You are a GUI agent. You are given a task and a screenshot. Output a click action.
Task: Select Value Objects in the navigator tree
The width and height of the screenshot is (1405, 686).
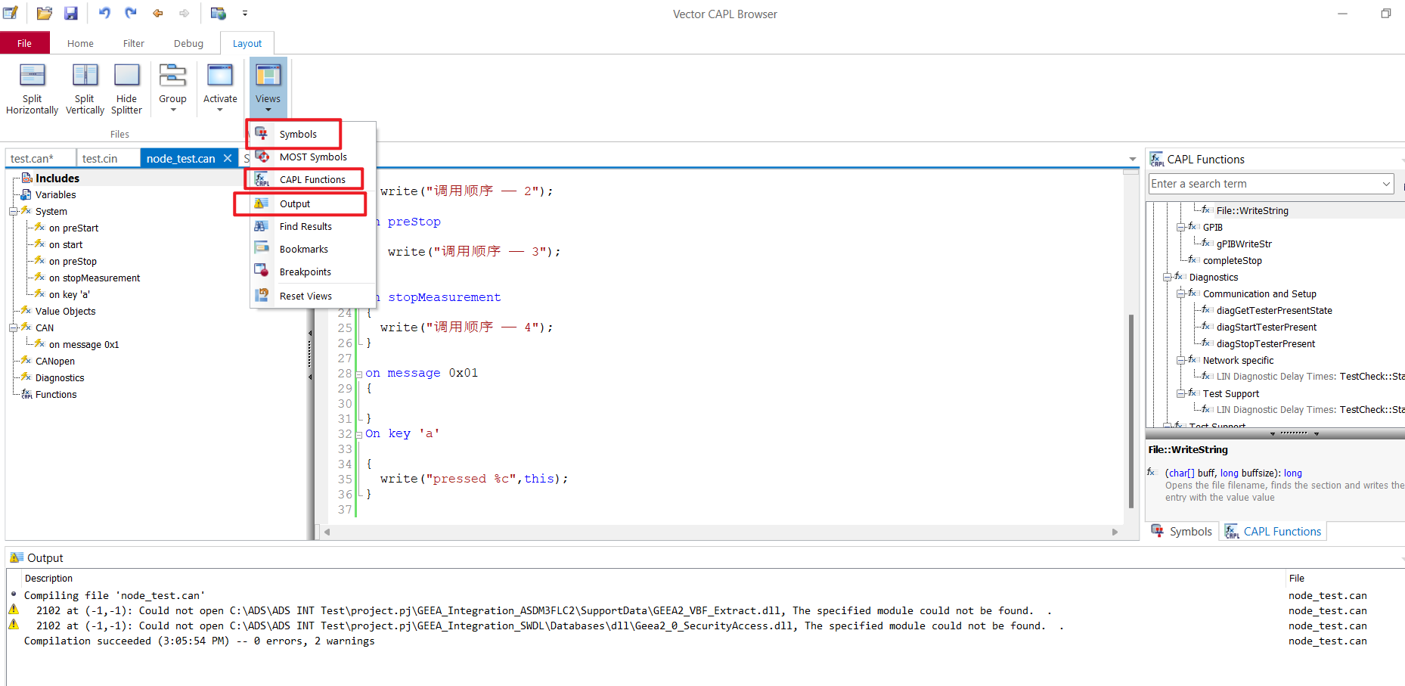65,311
